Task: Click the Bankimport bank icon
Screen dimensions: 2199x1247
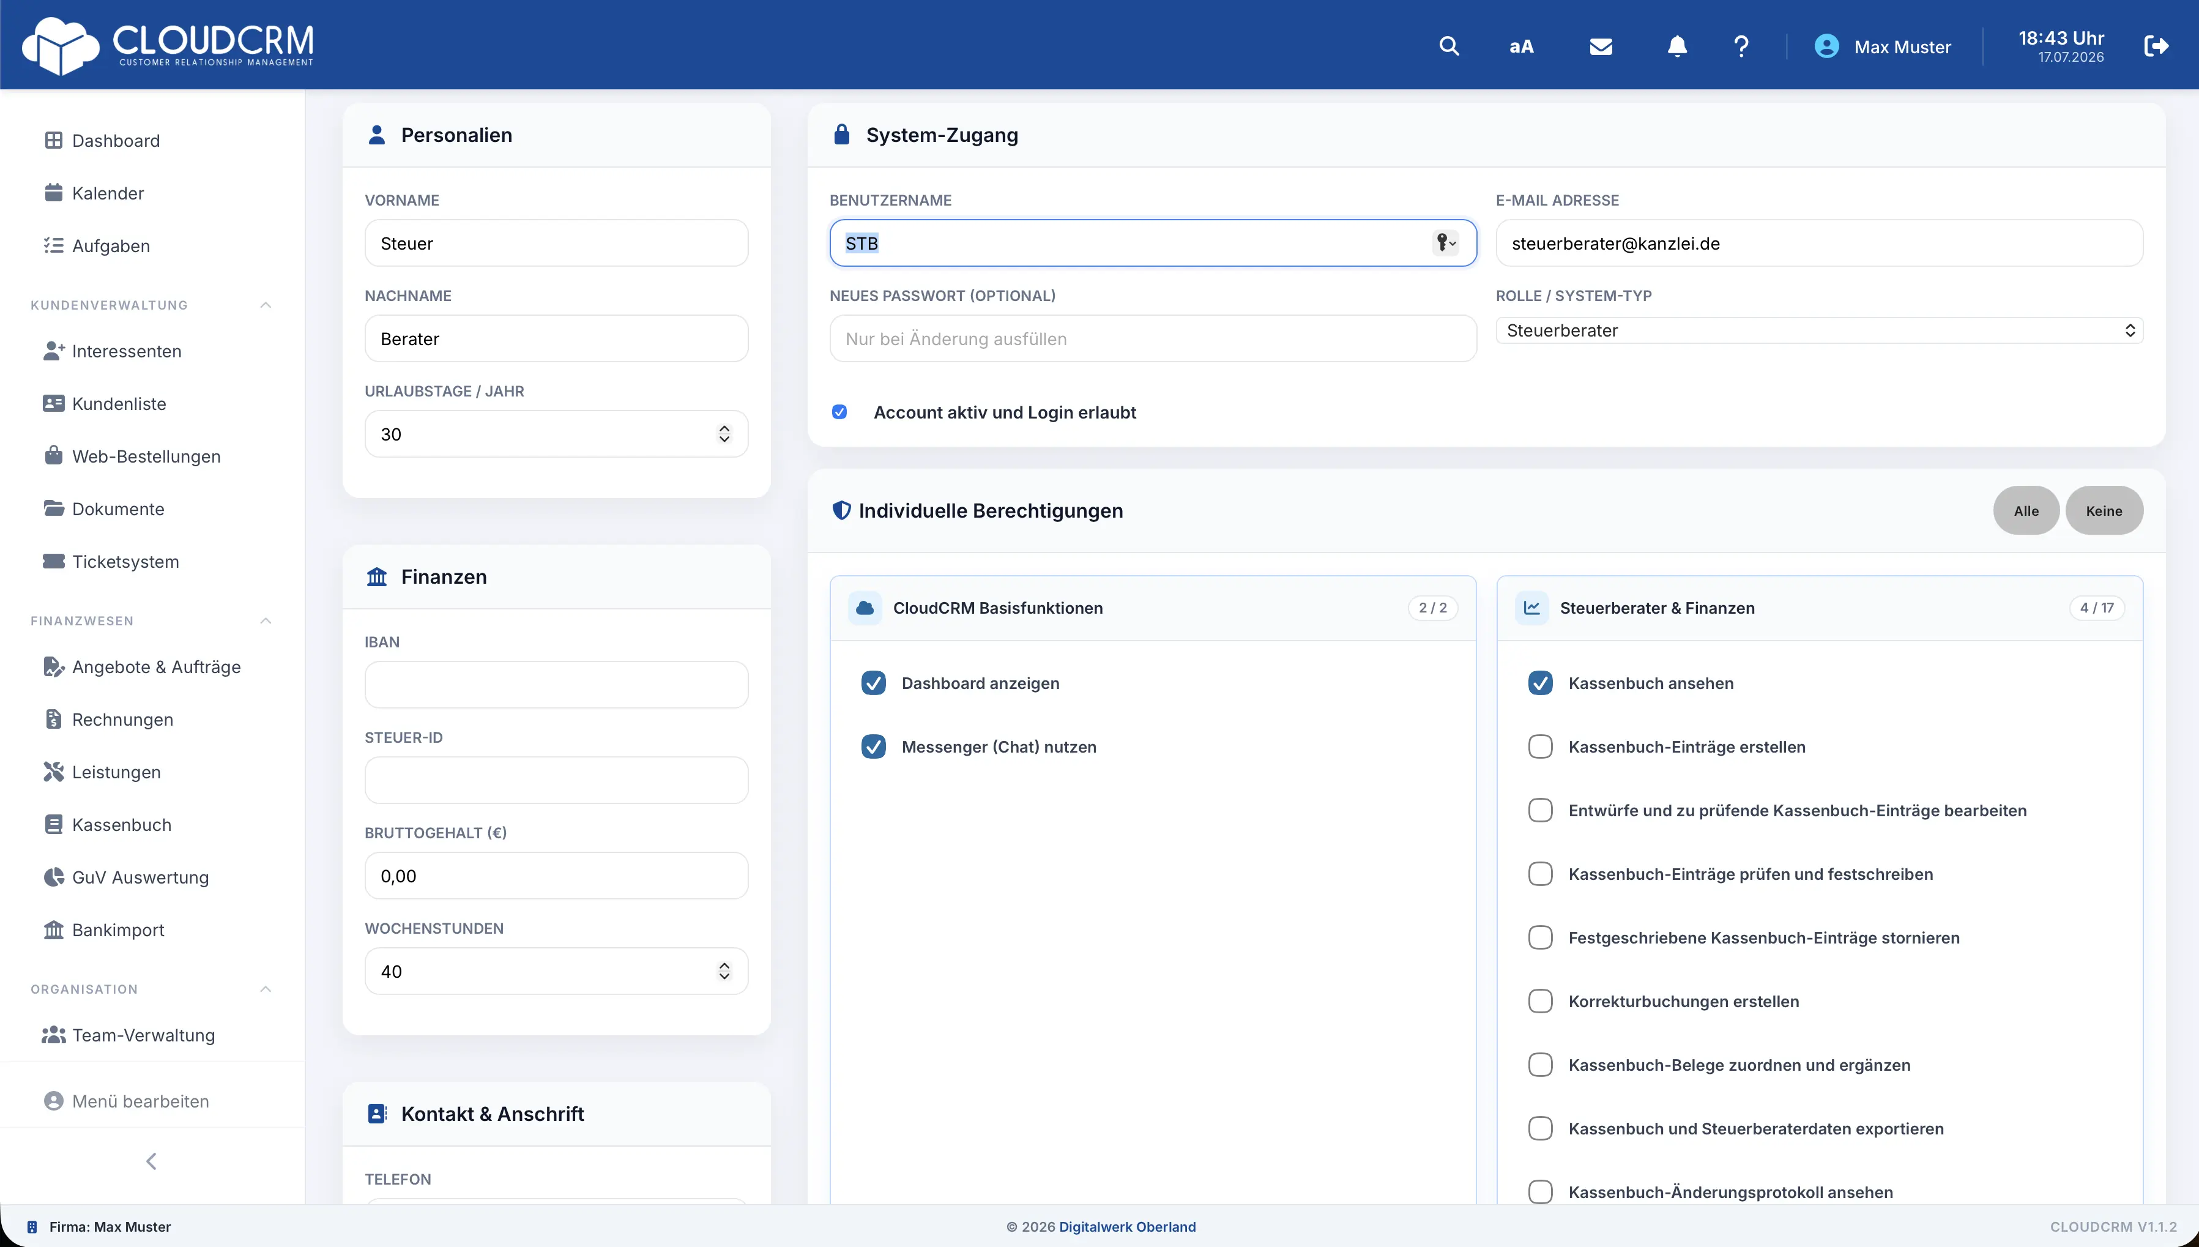Action: (53, 929)
